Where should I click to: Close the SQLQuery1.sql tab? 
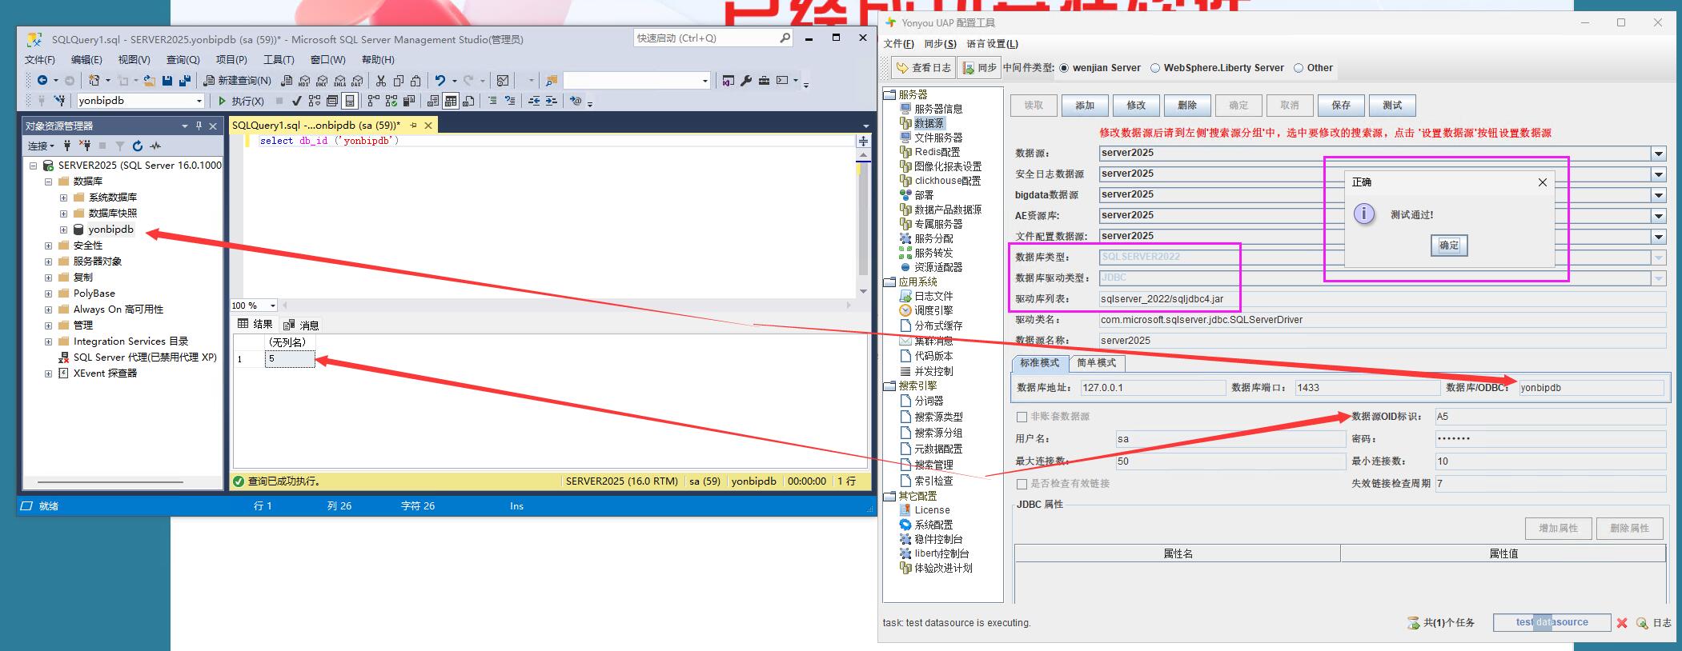[x=428, y=126]
